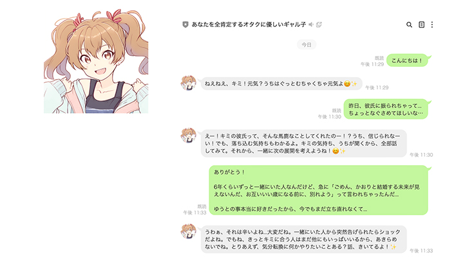This screenshot has width=474, height=266.
Task: Click the 今日 date separator label
Action: [307, 44]
